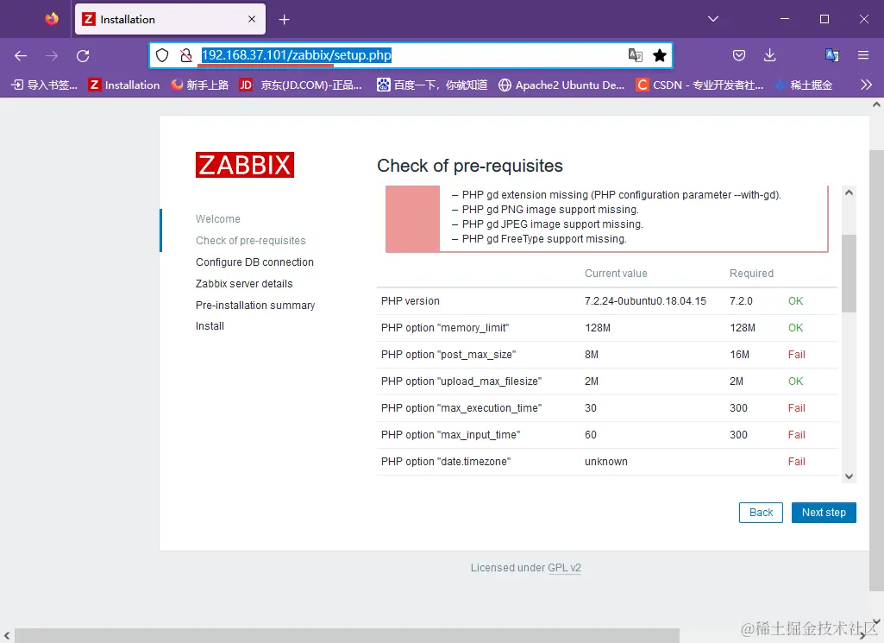Open the CSDN bookmark

pyautogui.click(x=699, y=85)
